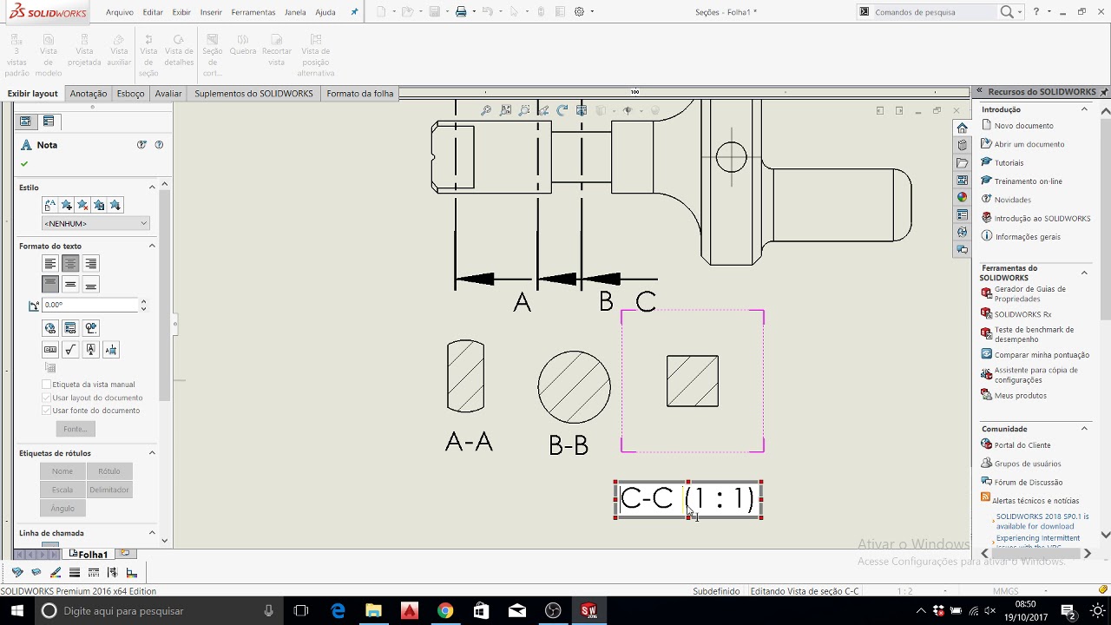
Task: Click the Comandos de pesquisa search box
Action: point(934,12)
